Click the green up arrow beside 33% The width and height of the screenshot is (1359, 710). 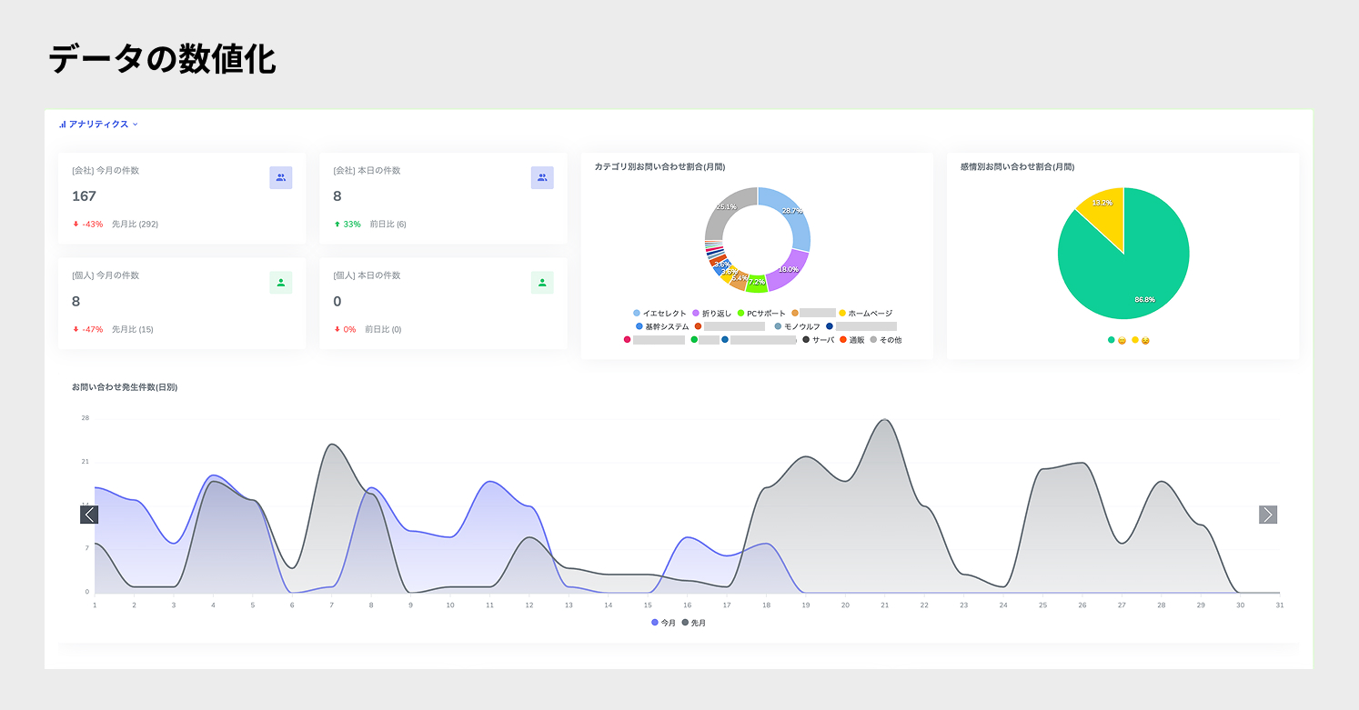[337, 225]
